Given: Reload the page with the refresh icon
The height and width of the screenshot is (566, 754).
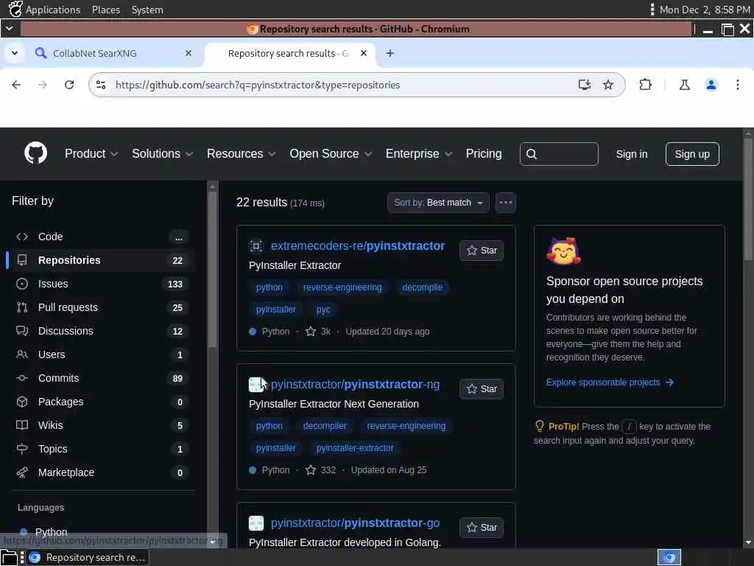Looking at the screenshot, I should click(69, 85).
